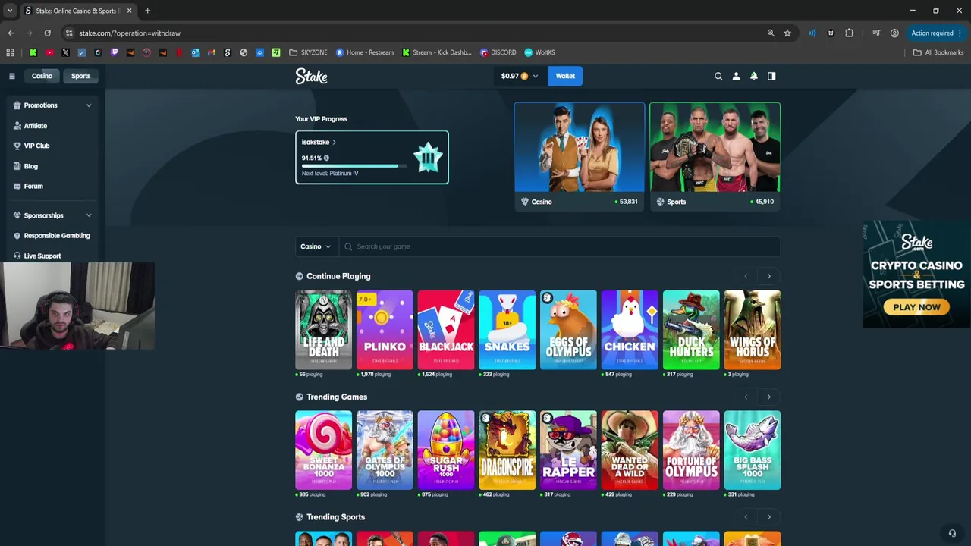
Task: Focus the Search your game field
Action: tap(559, 246)
